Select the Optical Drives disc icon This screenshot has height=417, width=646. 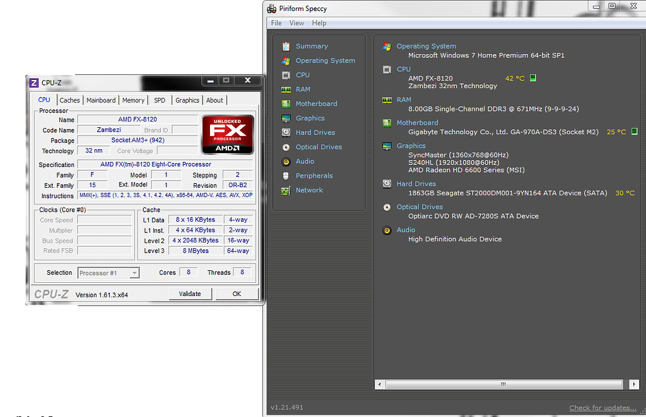pyautogui.click(x=286, y=147)
